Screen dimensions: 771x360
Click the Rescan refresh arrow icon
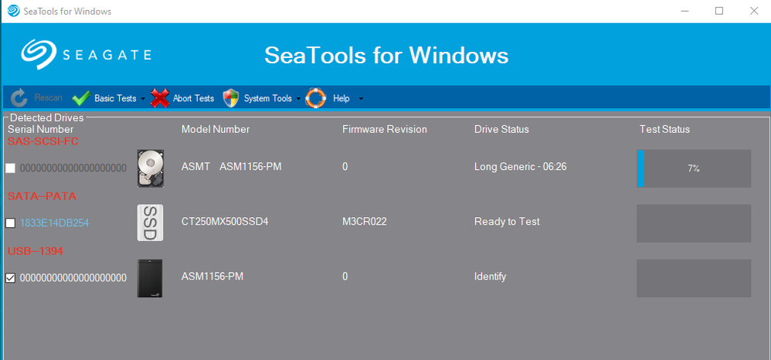tap(19, 98)
